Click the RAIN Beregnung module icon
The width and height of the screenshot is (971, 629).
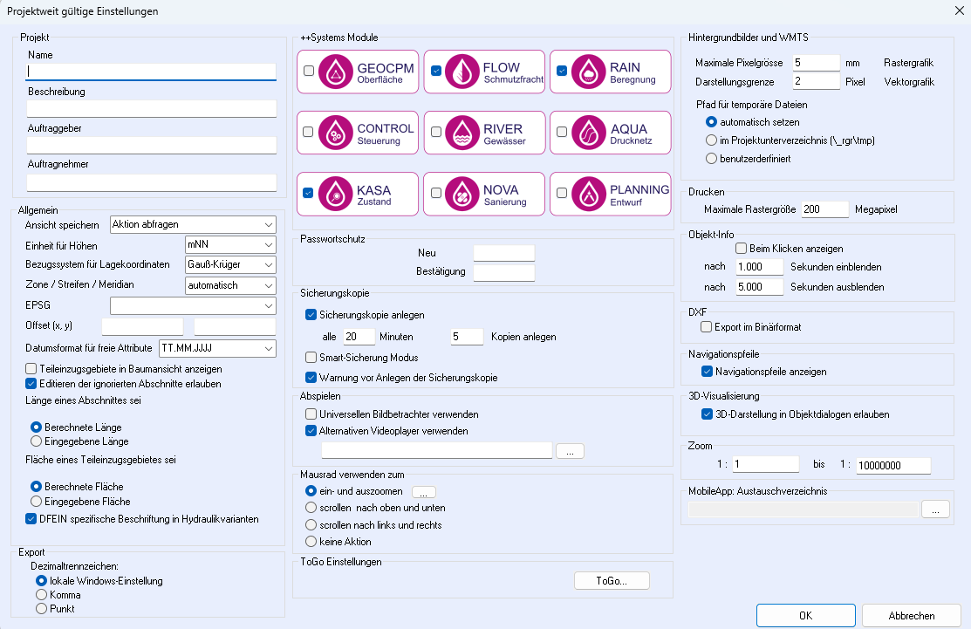(589, 72)
